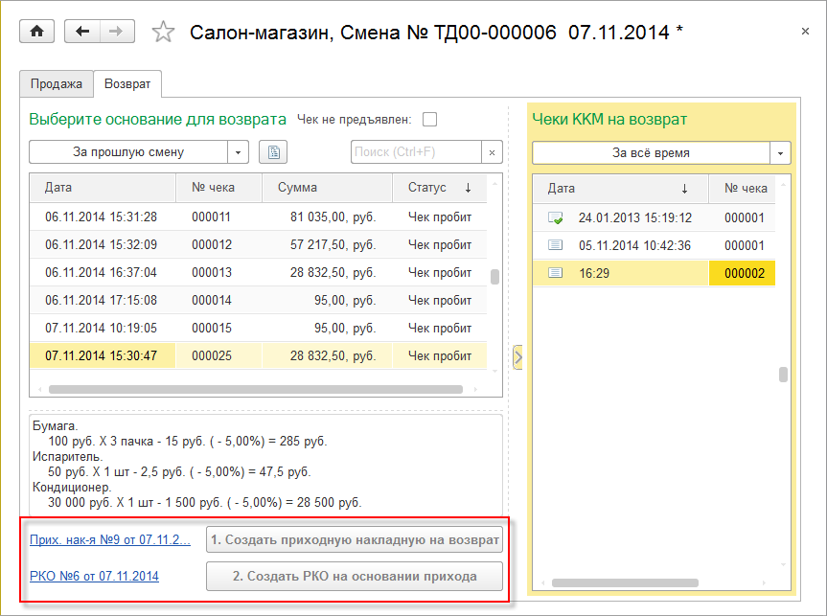Viewport: 827px width, 616px height.
Task: Clear the search field with the X
Action: click(492, 152)
